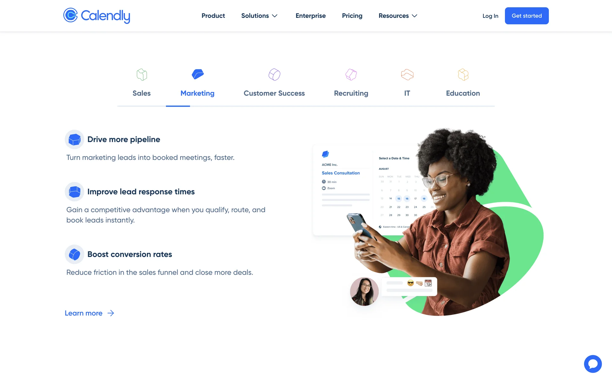Go to the Pricing page
This screenshot has height=383, width=612.
click(x=352, y=16)
